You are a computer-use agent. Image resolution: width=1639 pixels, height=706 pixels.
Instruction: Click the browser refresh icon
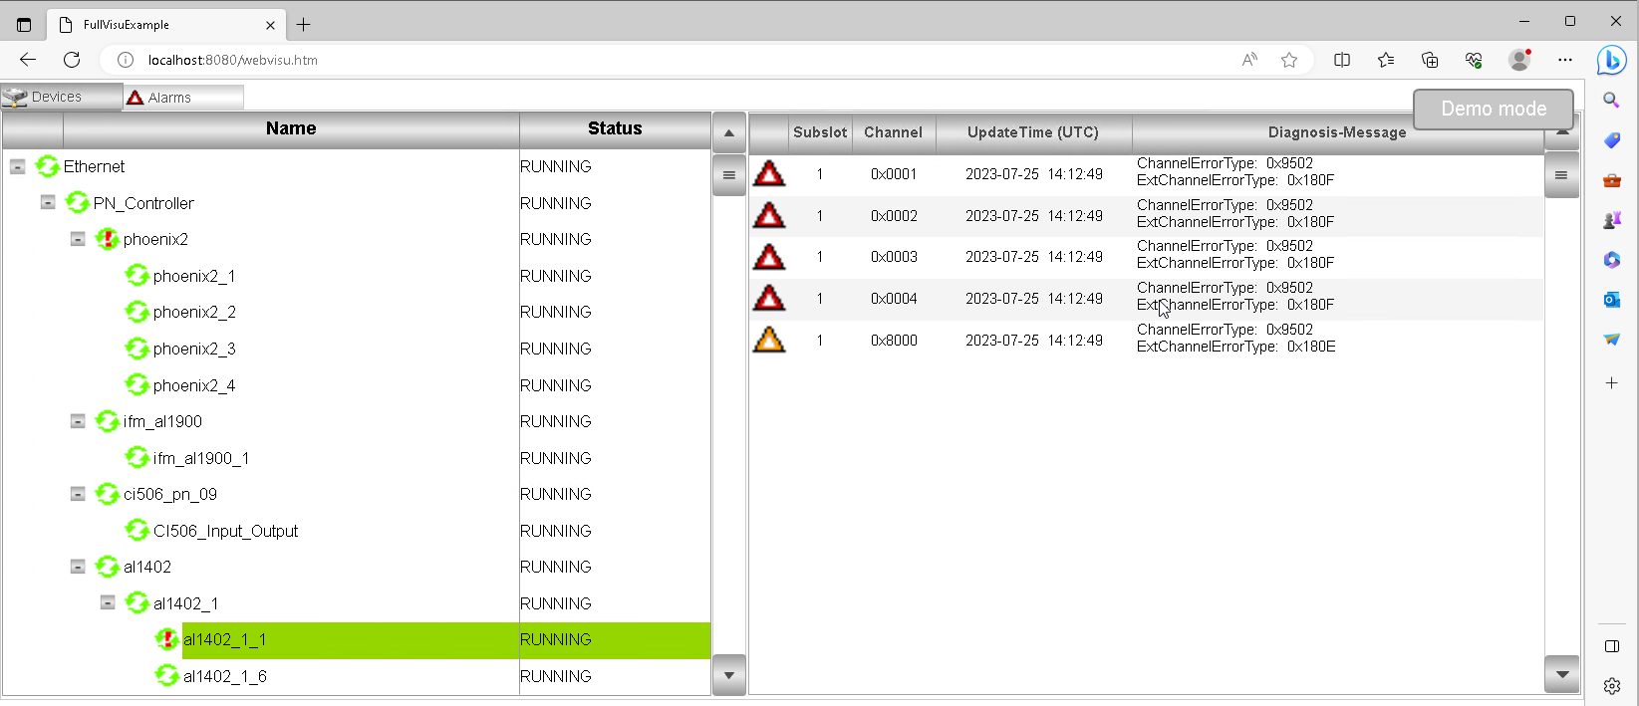point(72,60)
